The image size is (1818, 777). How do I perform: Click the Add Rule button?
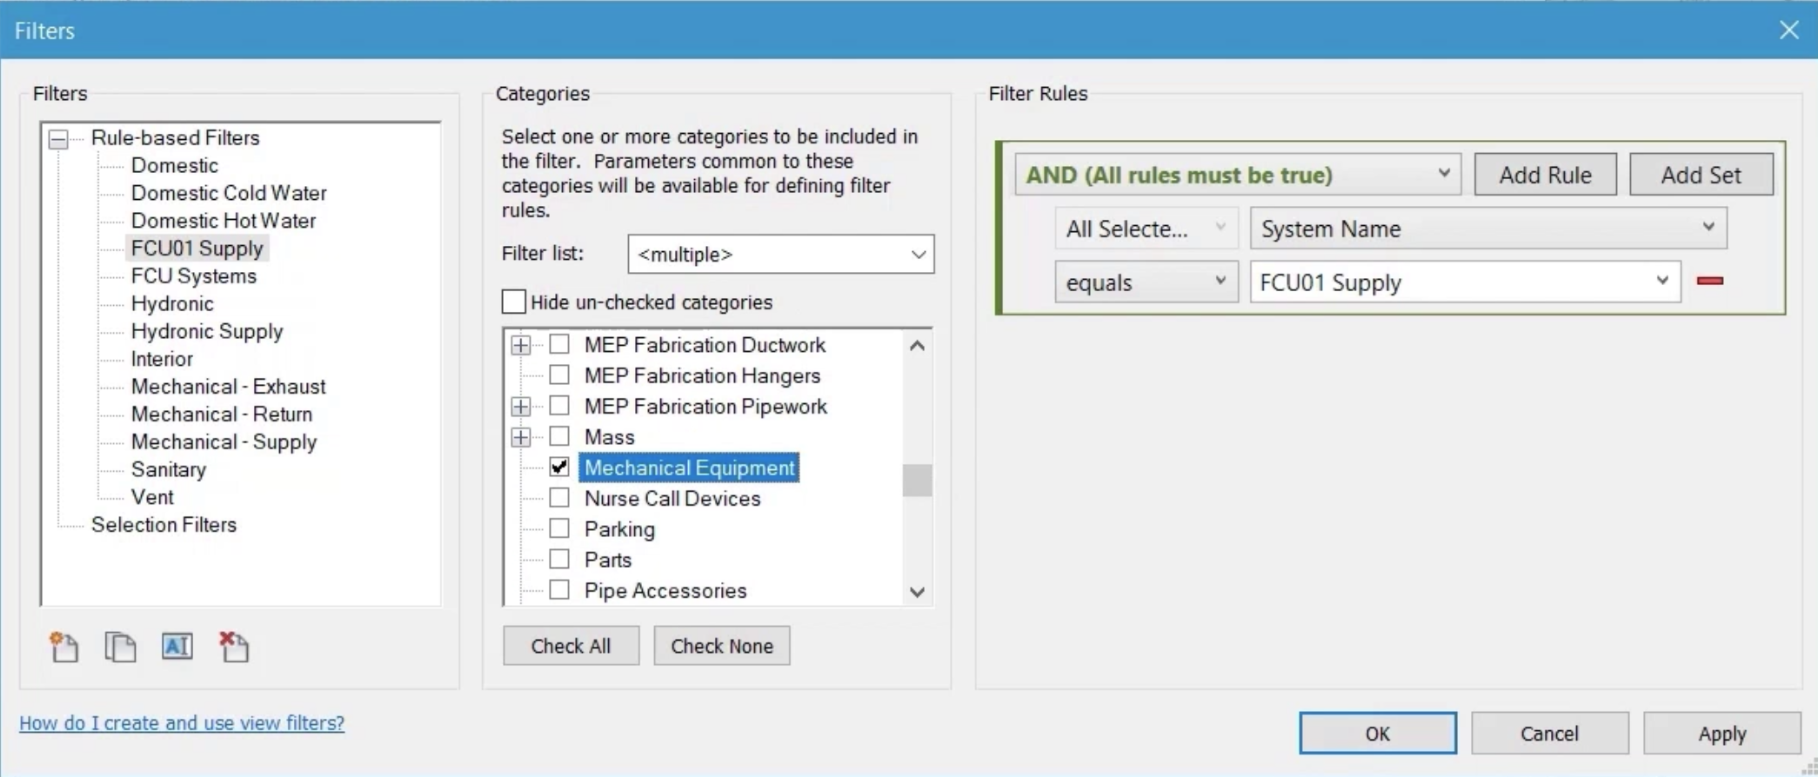point(1545,175)
